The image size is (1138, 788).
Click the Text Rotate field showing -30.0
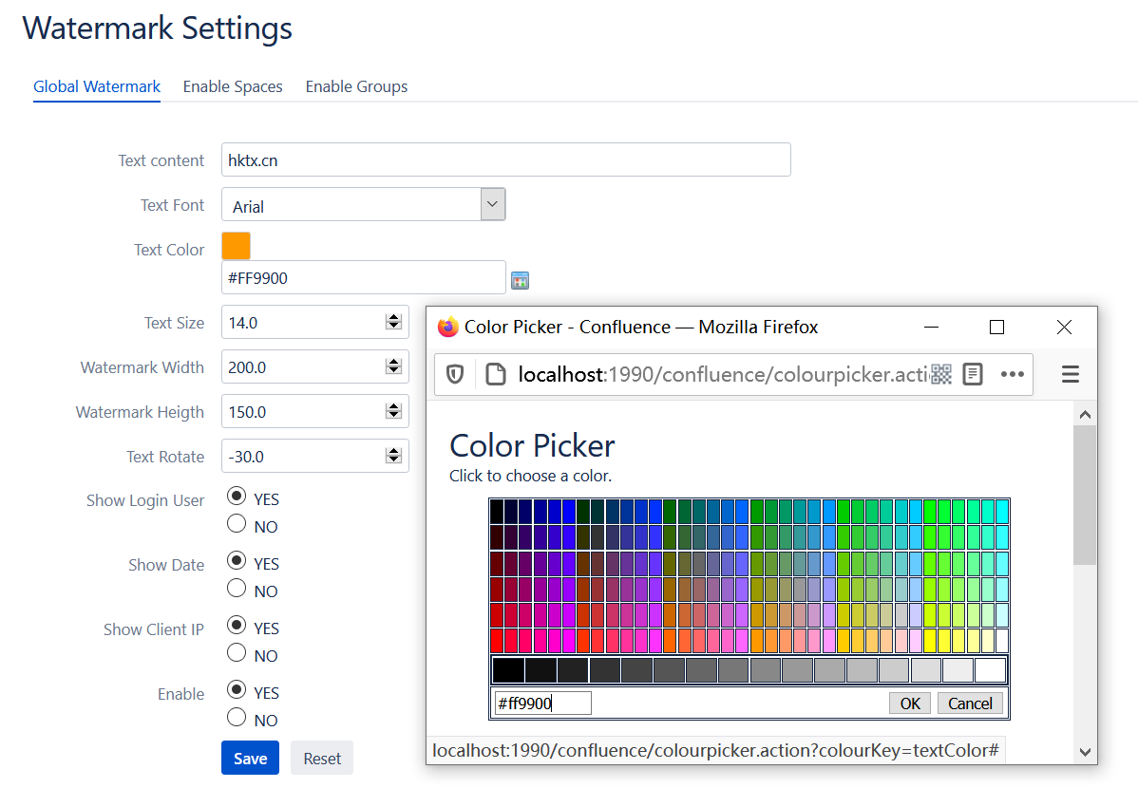tap(315, 457)
